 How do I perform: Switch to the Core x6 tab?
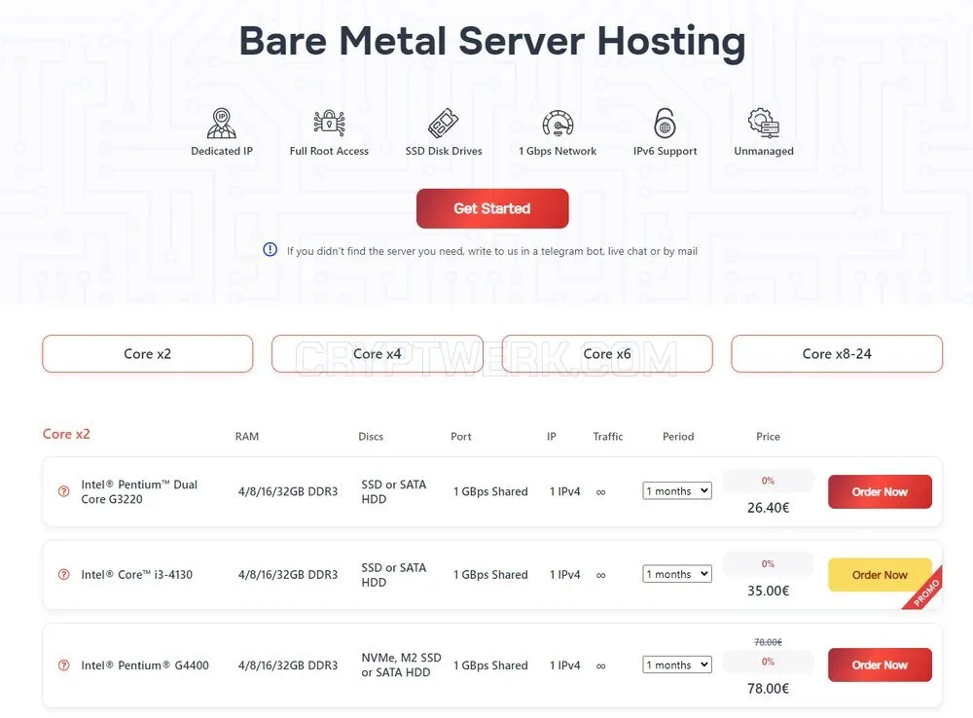tap(607, 354)
